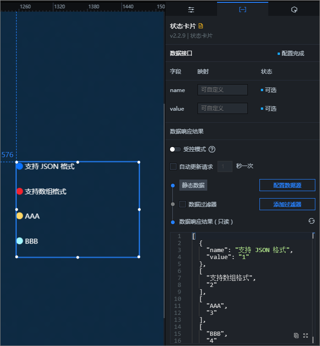Click the red dot beside 支持数组格式
320x346 pixels.
click(x=20, y=191)
